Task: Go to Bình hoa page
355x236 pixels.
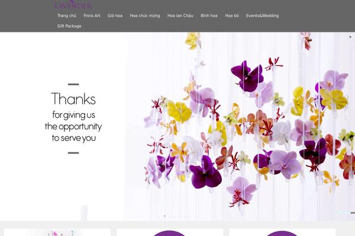Action: pos(209,15)
